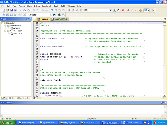Switch to Document1 Word window in the taskbar
The width and height of the screenshot is (167, 125).
(131, 122)
